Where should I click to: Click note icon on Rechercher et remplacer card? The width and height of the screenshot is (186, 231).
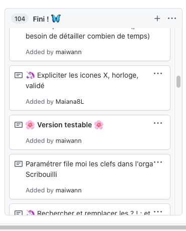(19, 213)
